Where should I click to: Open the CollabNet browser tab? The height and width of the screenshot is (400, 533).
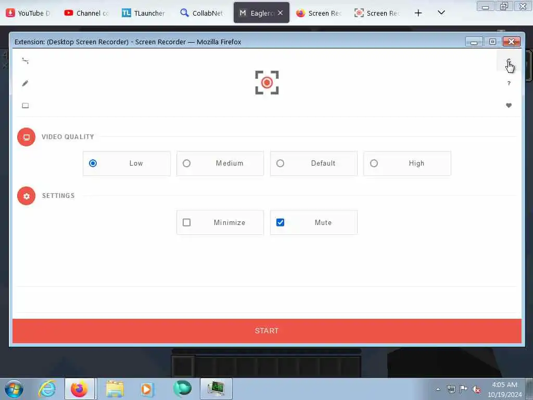[x=202, y=13]
